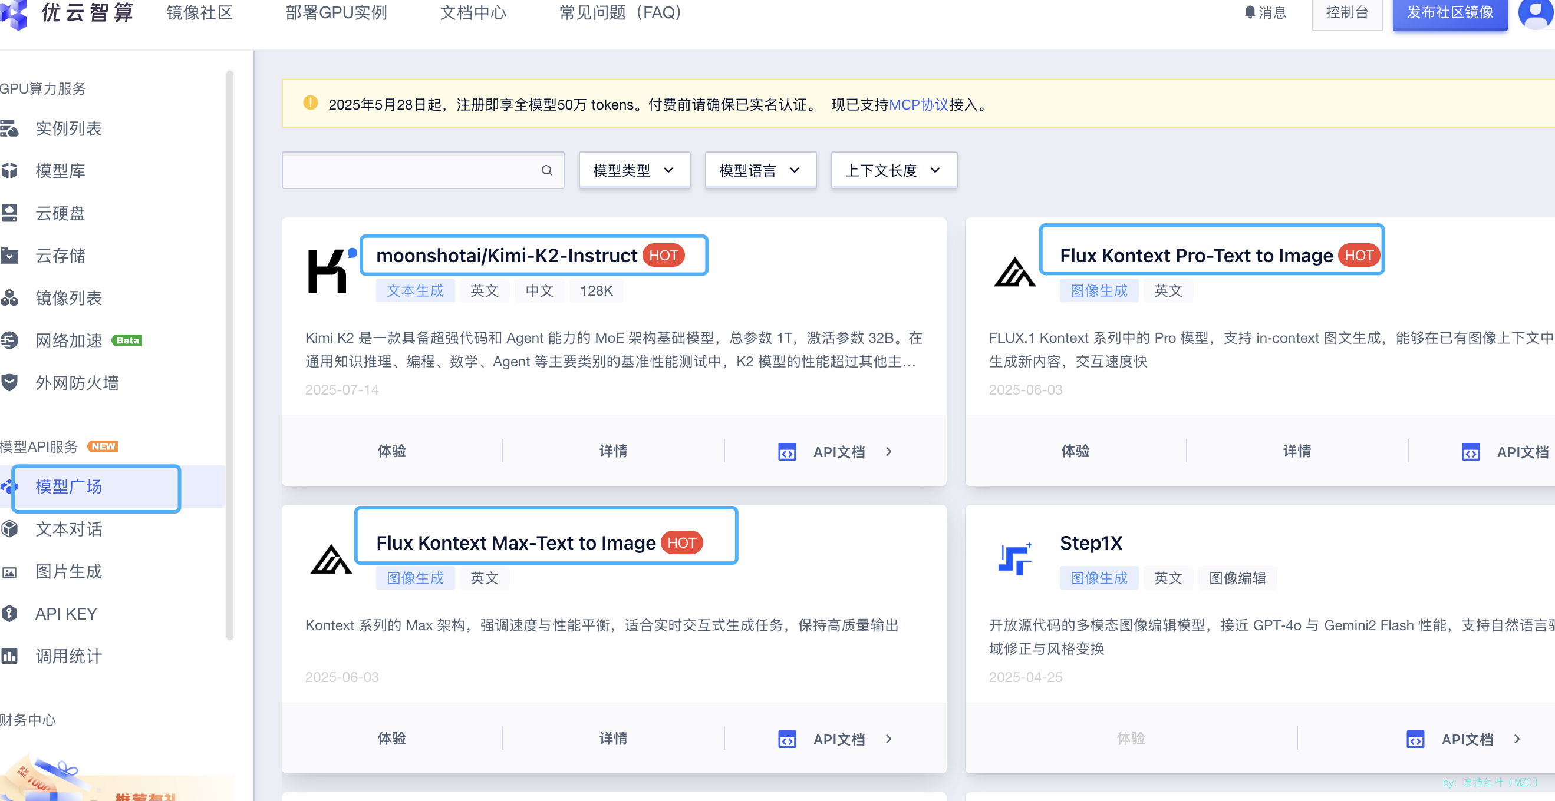Open the 镜像社区 nav item

pyautogui.click(x=200, y=14)
